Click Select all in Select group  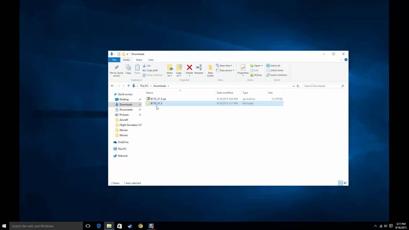pyautogui.click(x=273, y=65)
